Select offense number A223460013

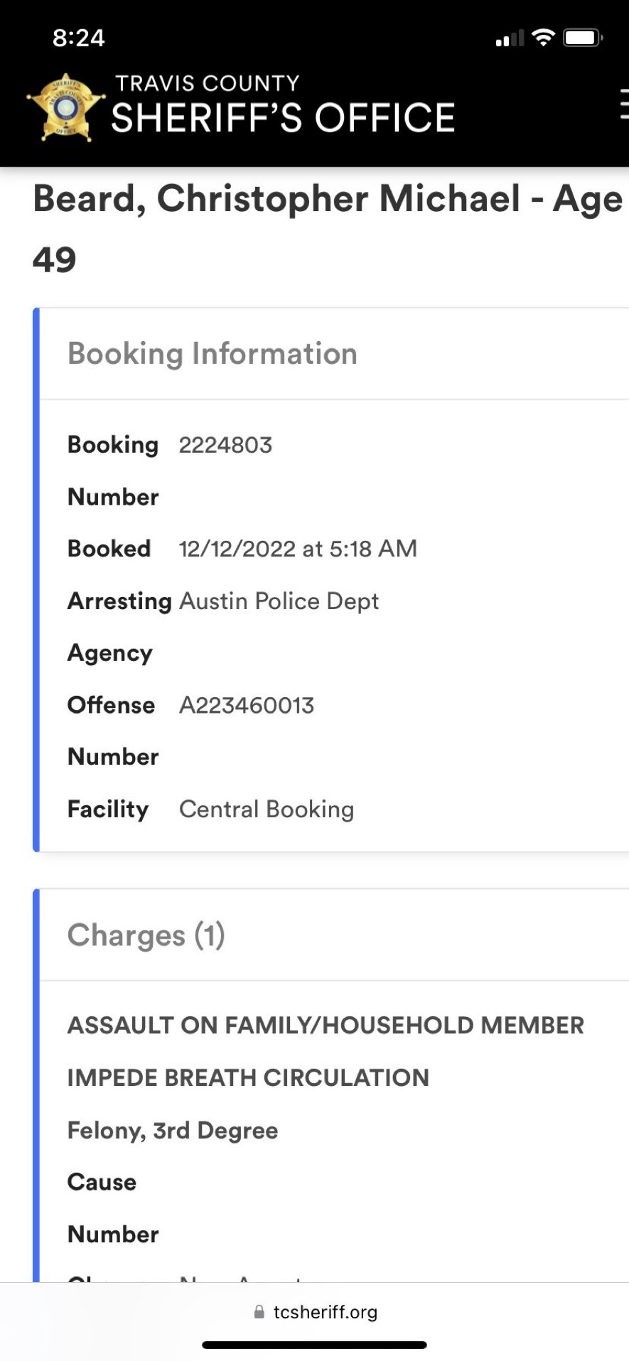[x=247, y=705]
